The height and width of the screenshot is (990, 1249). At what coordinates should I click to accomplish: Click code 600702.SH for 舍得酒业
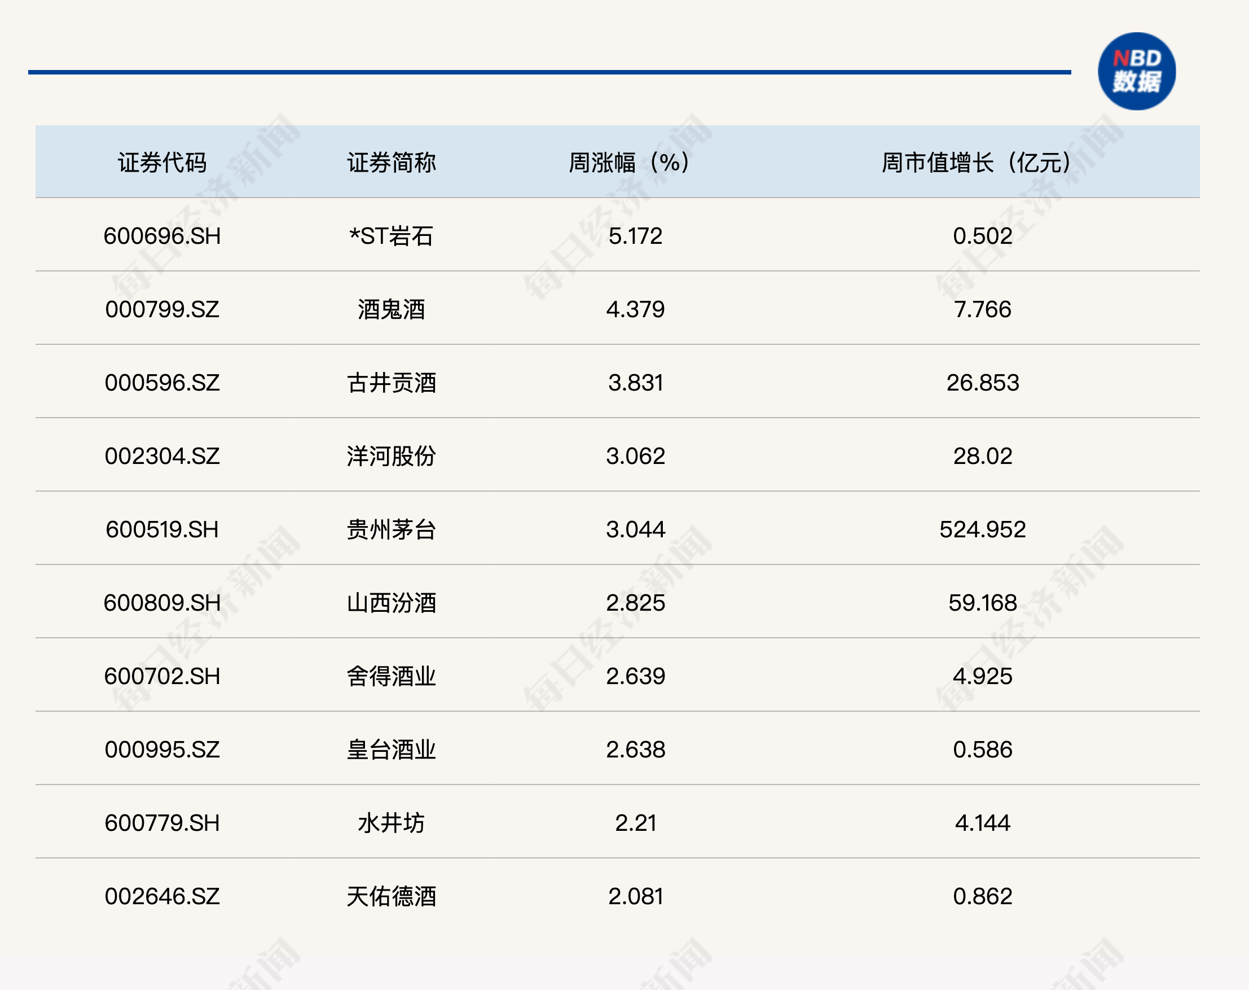click(164, 677)
